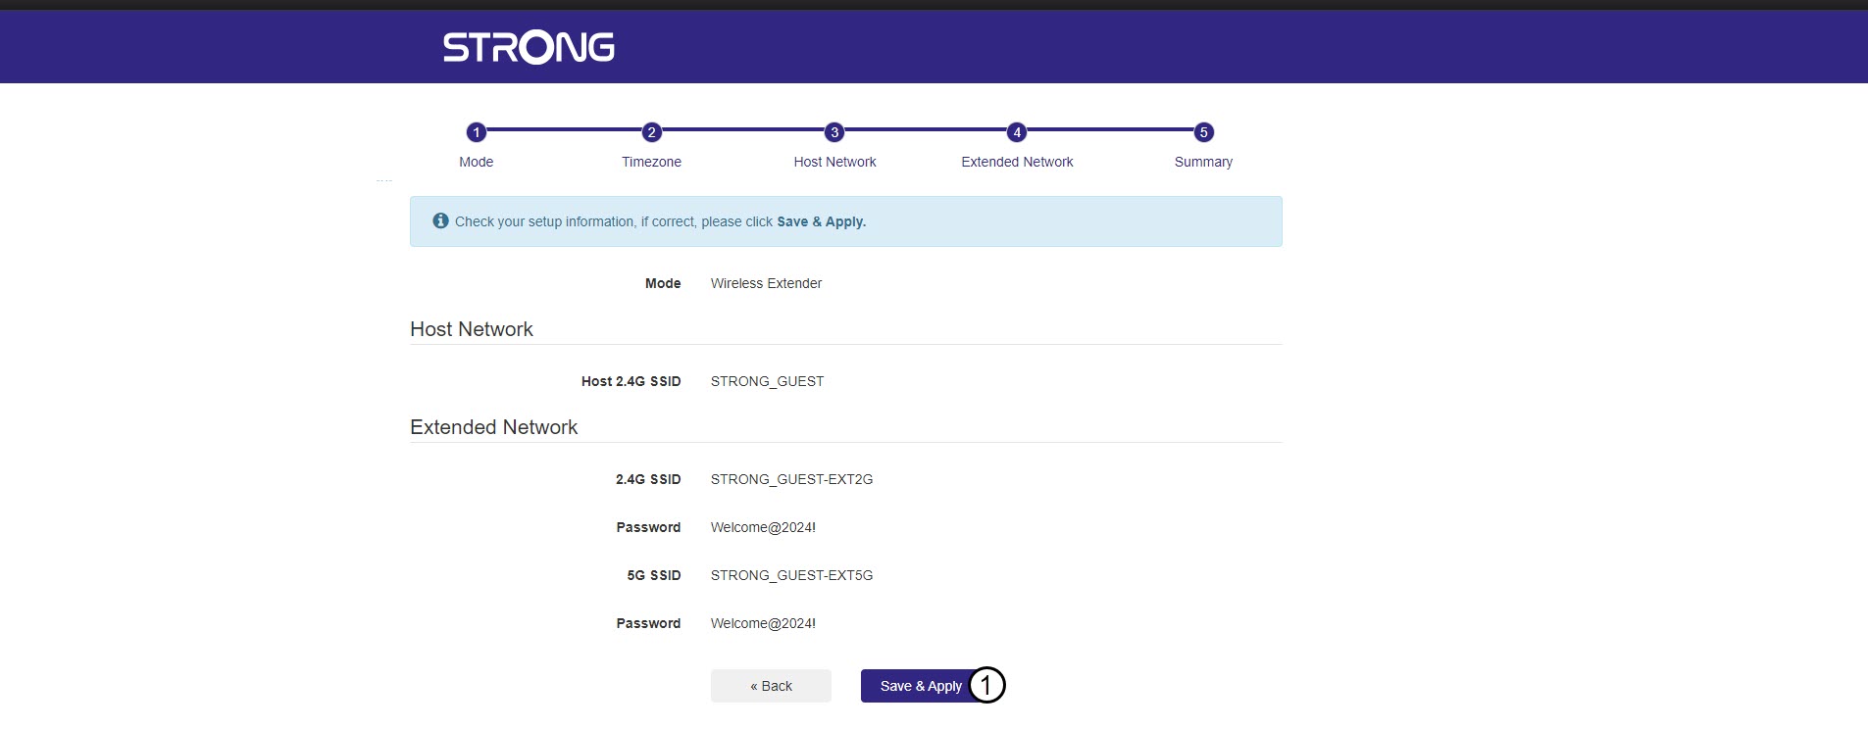The image size is (1868, 729).
Task: Click the Host 2.4G SSID label
Action: pos(631,381)
